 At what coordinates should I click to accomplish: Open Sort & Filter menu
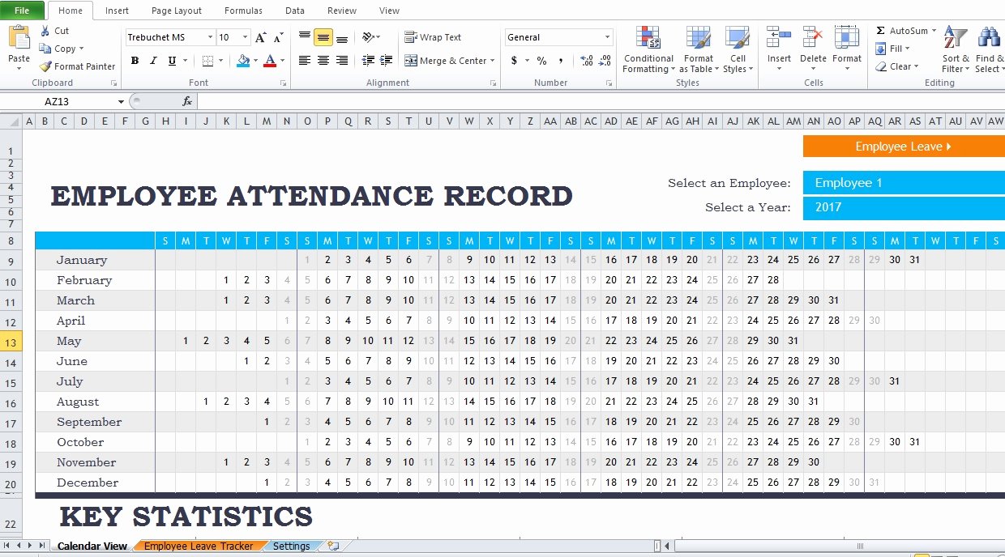click(x=956, y=49)
